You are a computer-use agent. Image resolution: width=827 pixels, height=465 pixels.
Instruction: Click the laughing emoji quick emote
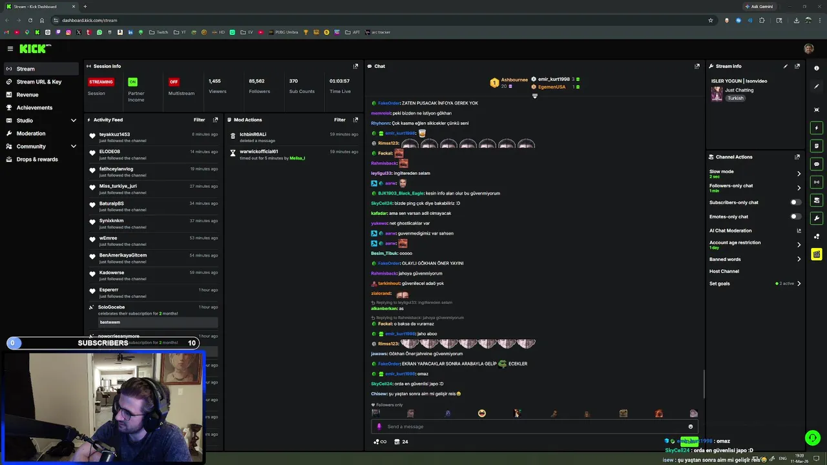point(481,413)
